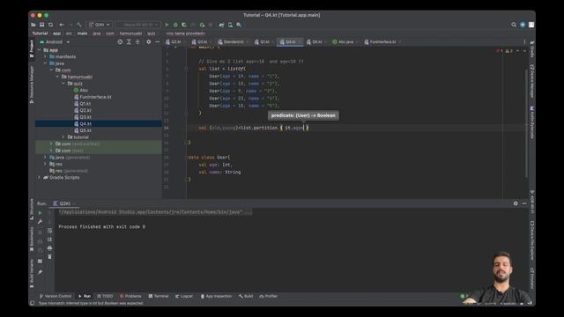Screen dimensions: 564x317
Task: Switch to the Q5.kt editor tab
Action: pyautogui.click(x=315, y=42)
